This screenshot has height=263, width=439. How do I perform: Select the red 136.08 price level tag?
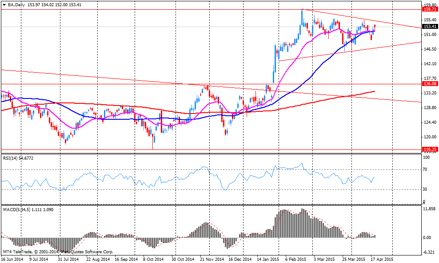(431, 84)
